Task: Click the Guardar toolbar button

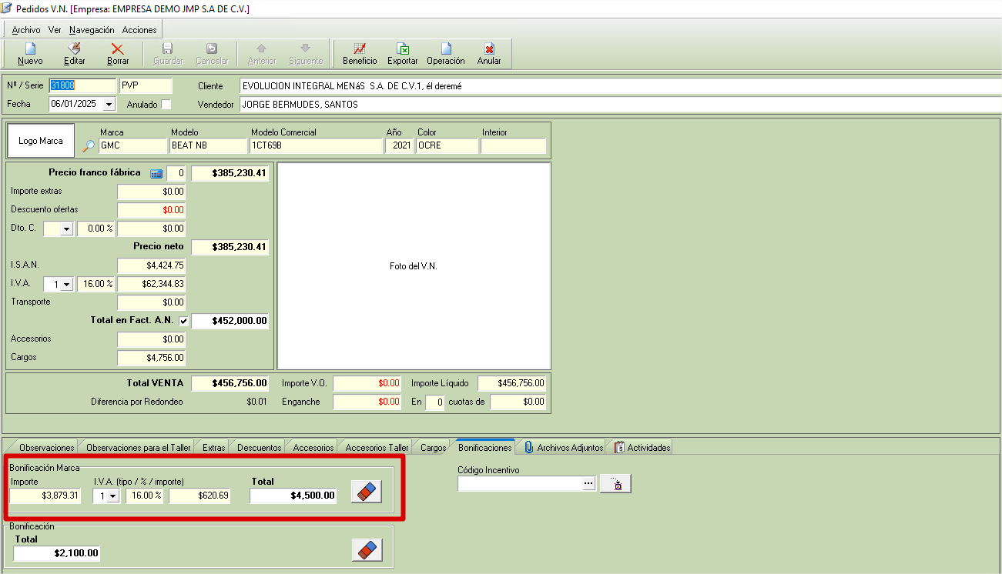Action: tap(168, 54)
